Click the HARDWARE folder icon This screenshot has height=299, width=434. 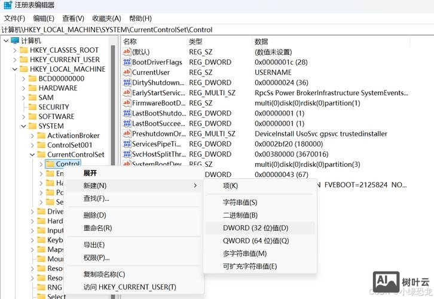click(32, 88)
